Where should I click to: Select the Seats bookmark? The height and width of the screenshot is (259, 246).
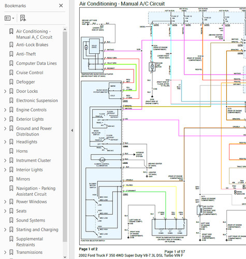(x=21, y=211)
